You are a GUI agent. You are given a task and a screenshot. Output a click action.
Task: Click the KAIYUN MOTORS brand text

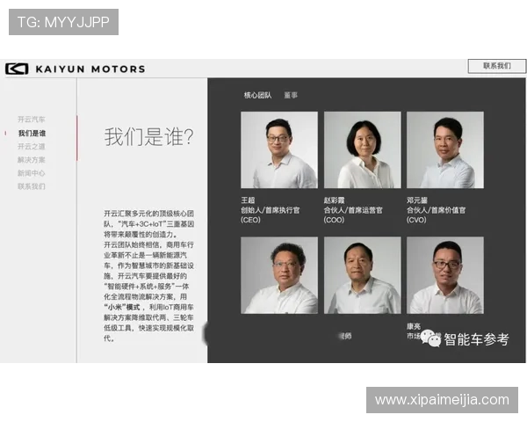click(x=90, y=69)
